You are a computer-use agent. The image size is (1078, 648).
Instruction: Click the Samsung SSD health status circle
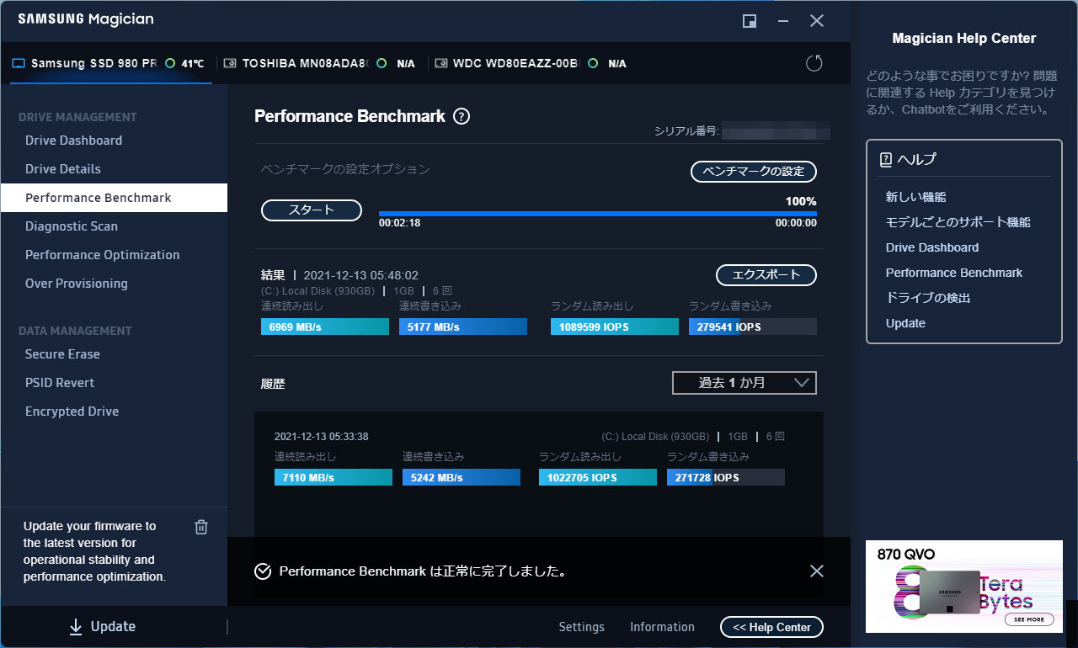170,63
